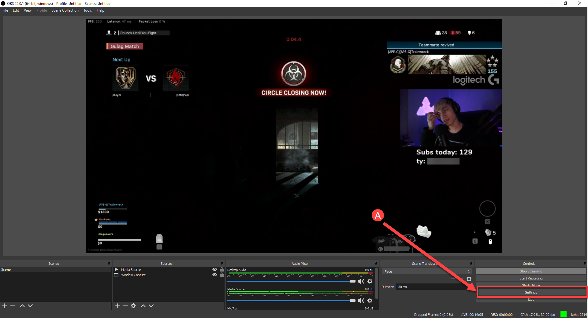Move scene down in Scenes list
Screen dimensions: 588x318
30,306
